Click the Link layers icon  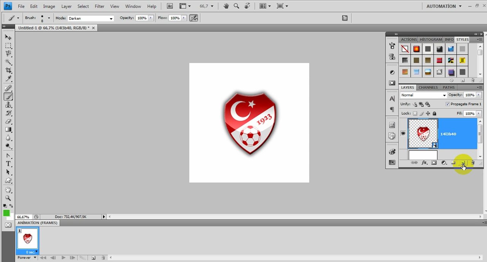point(414,163)
